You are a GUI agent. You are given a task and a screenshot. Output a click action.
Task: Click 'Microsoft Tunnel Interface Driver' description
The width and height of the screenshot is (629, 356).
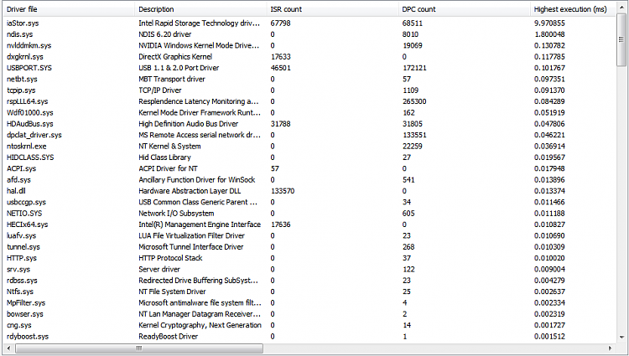click(x=191, y=247)
